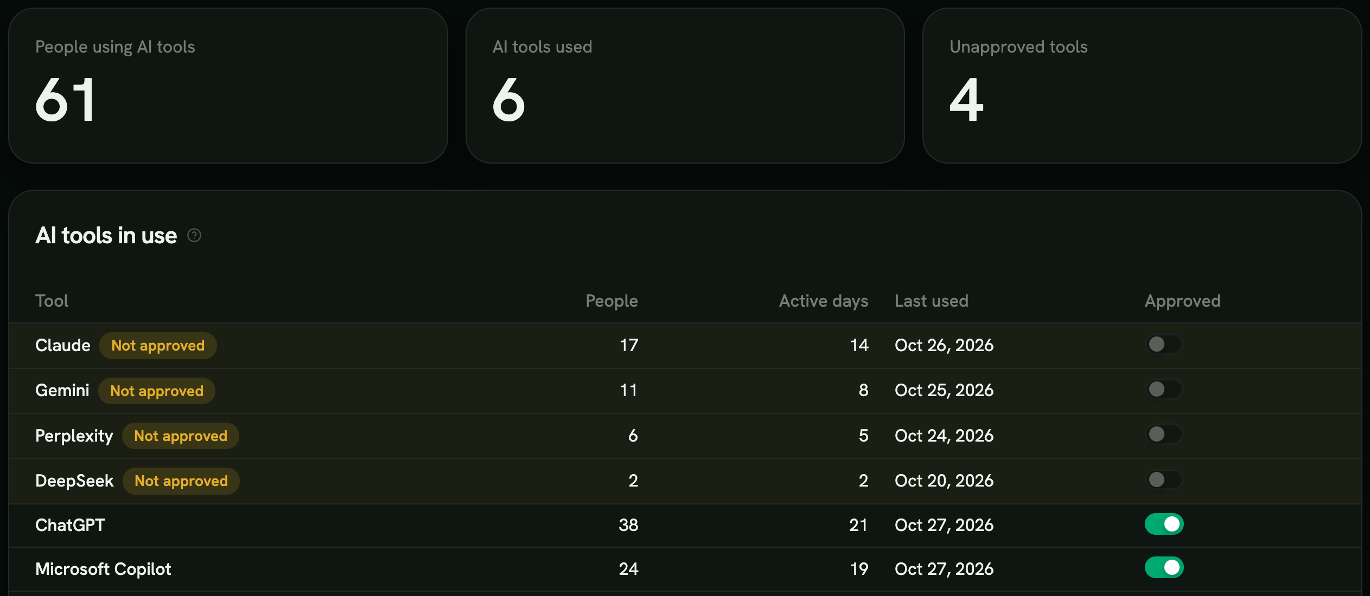Viewport: 1370px width, 596px height.
Task: Select the DeepSeek tool name
Action: (x=74, y=481)
